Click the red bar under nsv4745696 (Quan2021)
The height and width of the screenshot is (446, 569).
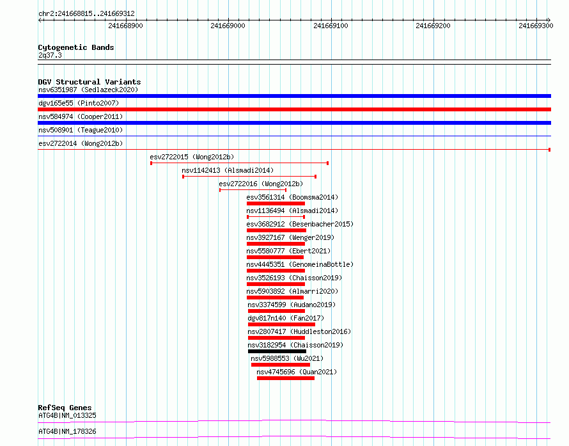pyautogui.click(x=286, y=378)
